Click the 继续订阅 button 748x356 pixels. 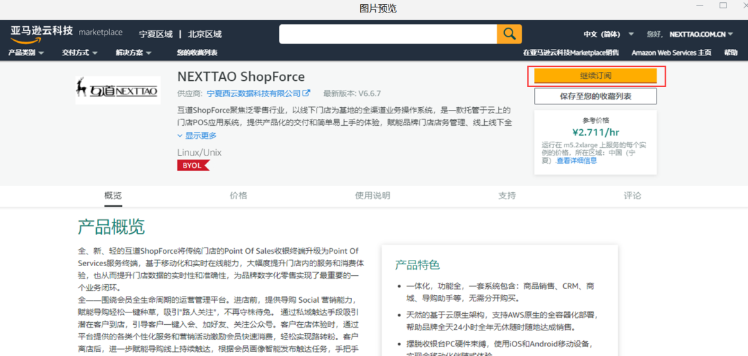(x=596, y=75)
